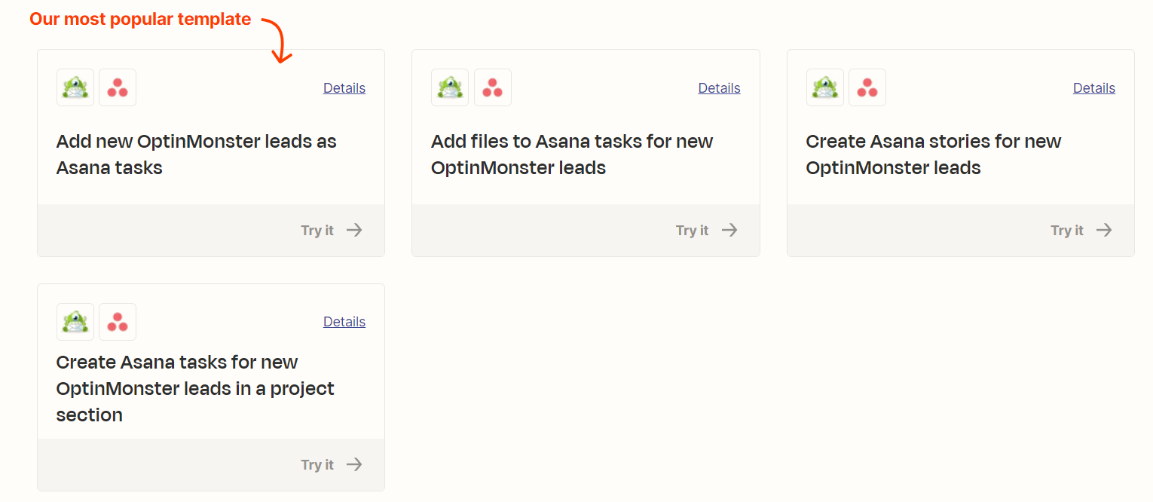Click the arrow icon on 'Create Asana stories' Try it button
Screen dimensions: 1153x502
(1103, 230)
